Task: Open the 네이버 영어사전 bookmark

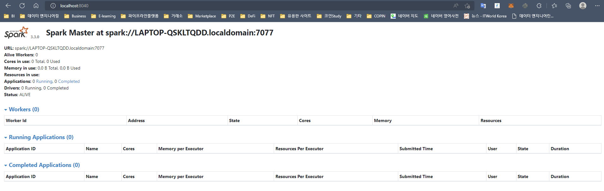Action: [441, 16]
